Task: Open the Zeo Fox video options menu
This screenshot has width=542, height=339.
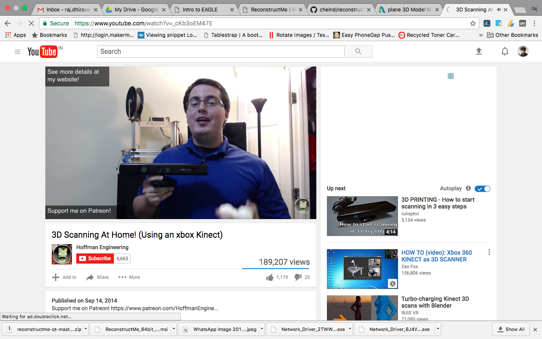Action: (x=489, y=252)
